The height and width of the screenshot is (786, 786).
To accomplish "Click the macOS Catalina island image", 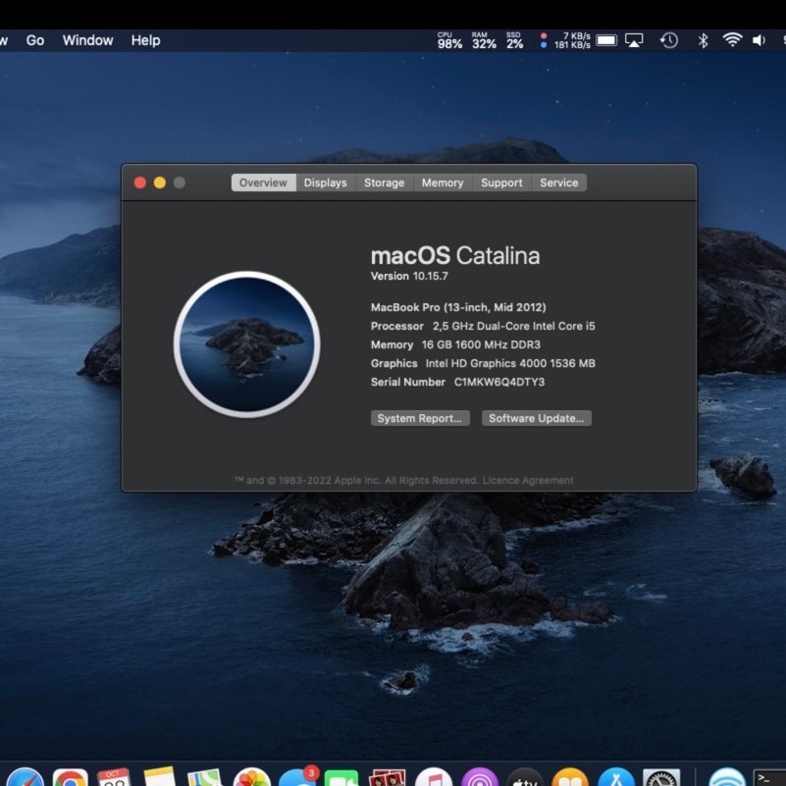I will click(x=247, y=343).
